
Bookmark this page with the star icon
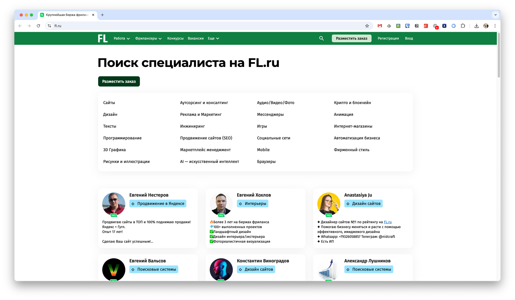point(367,26)
